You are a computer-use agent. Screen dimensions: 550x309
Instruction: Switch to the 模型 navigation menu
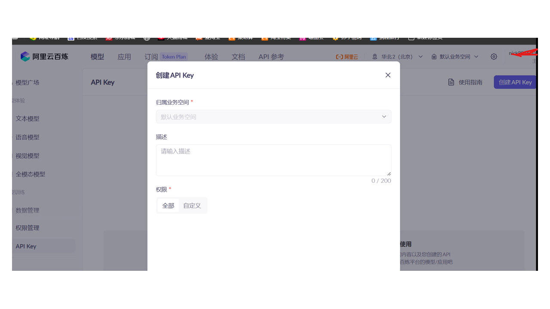[97, 56]
